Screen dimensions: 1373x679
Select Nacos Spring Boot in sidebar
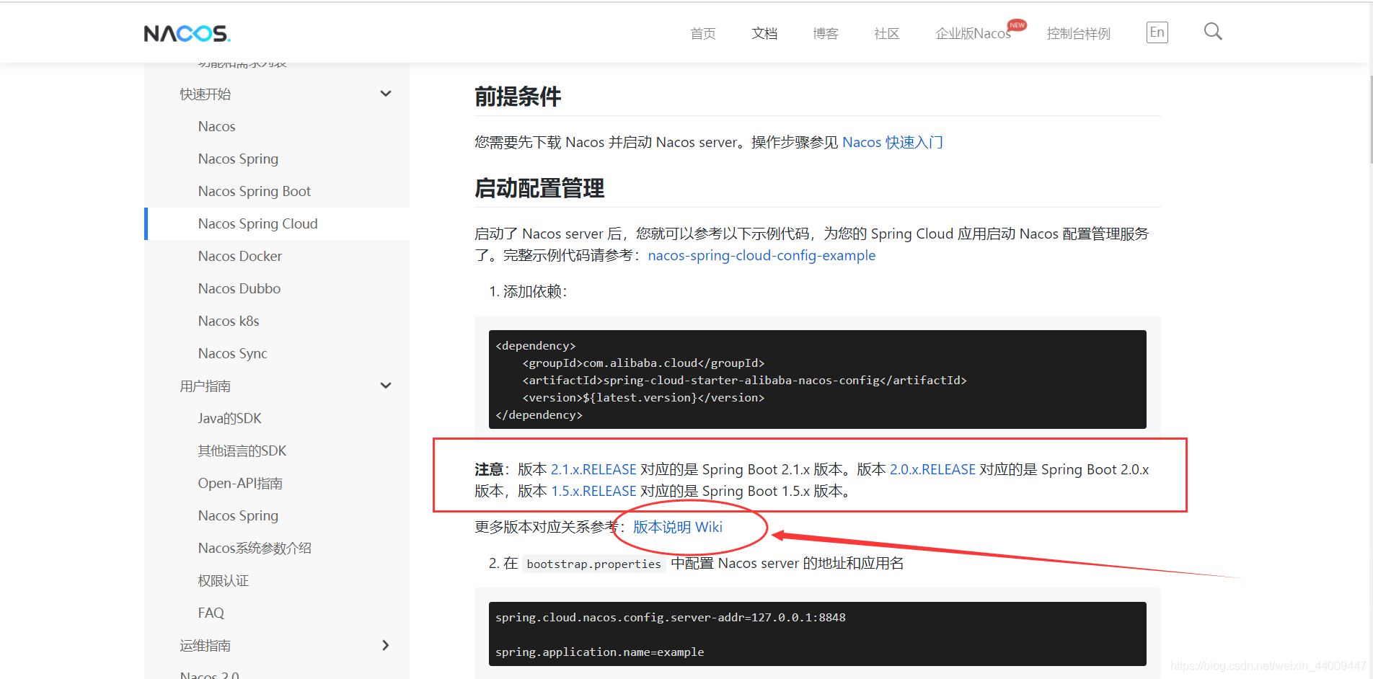click(x=254, y=191)
